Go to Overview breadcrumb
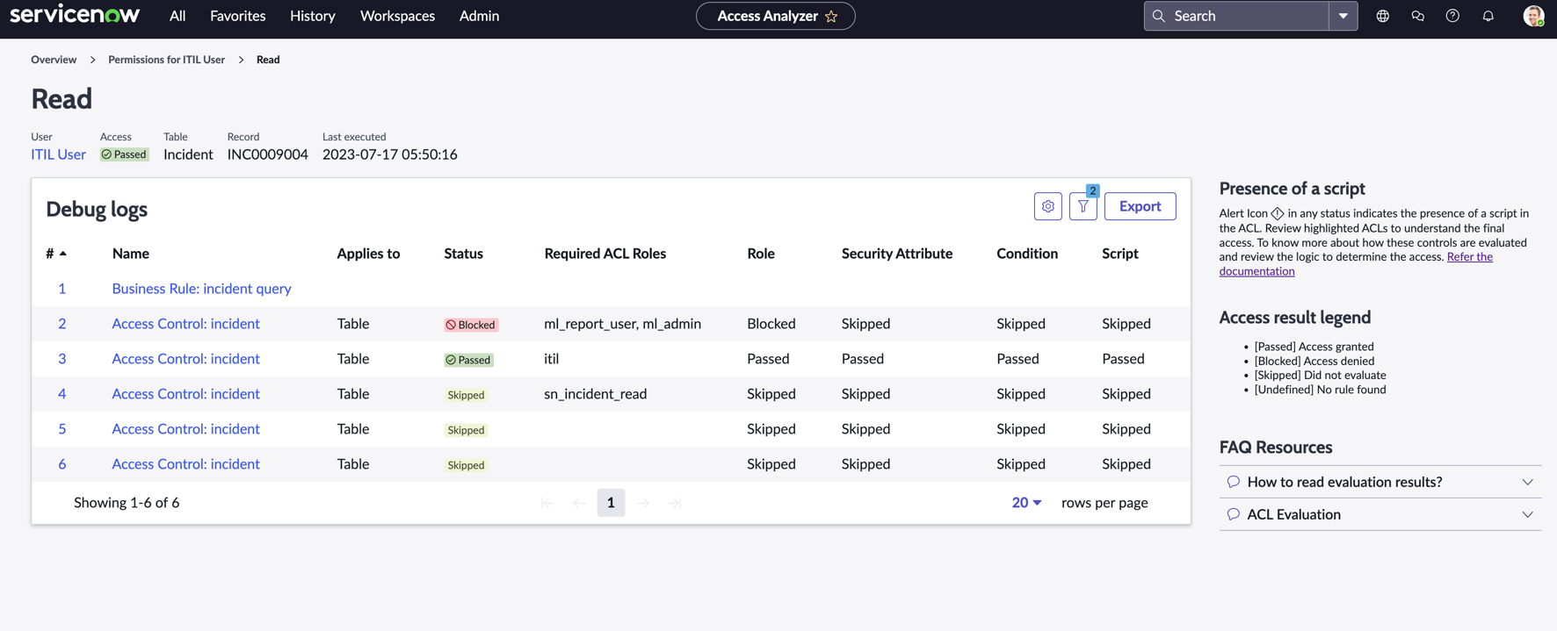1557x631 pixels. click(54, 60)
